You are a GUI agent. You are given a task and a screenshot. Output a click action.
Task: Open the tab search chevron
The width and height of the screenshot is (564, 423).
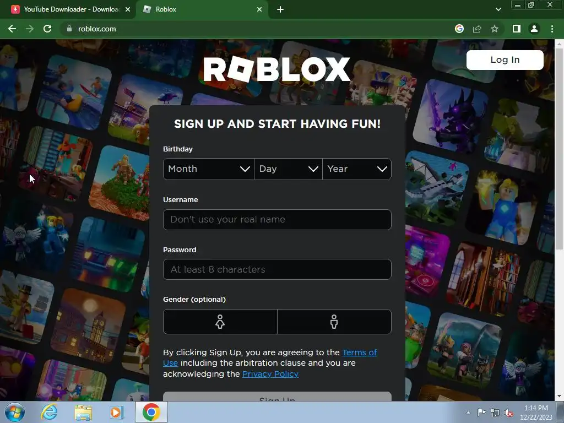click(498, 9)
